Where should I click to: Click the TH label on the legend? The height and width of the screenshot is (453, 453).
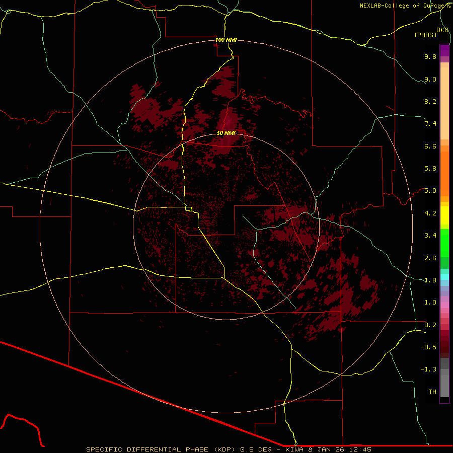click(432, 392)
